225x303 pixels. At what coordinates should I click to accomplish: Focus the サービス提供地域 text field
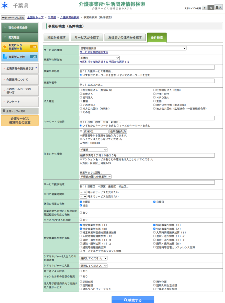pyautogui.click(x=147, y=182)
